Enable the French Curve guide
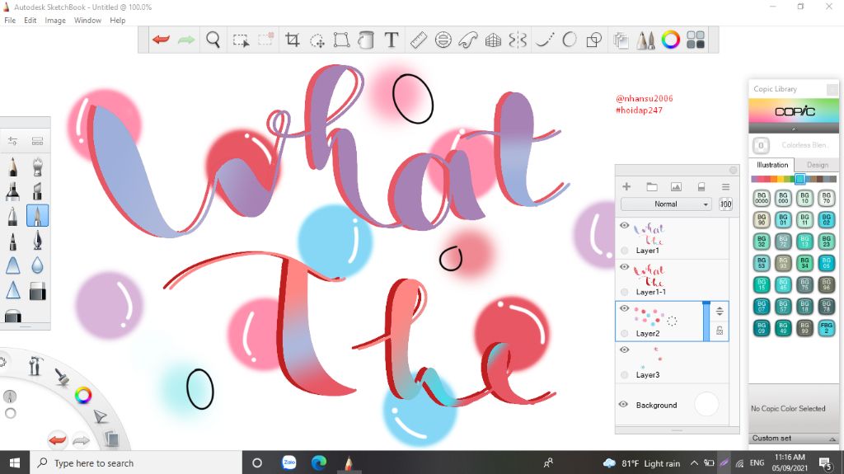Screen dimensions: 844x474 click(468, 40)
